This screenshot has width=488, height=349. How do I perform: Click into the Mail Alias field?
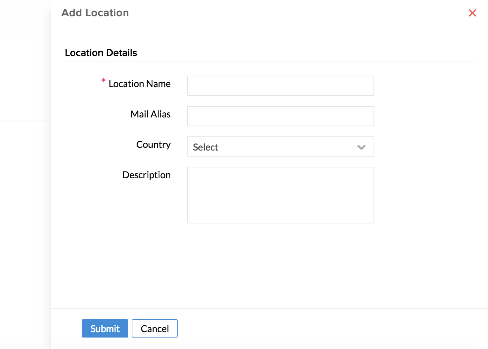280,116
